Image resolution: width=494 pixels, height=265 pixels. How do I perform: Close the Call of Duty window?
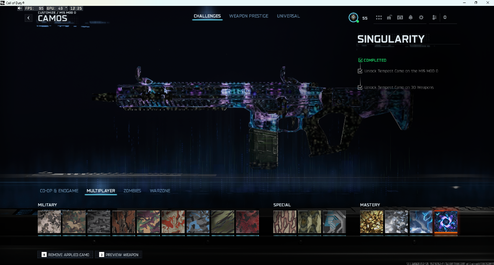pyautogui.click(x=488, y=3)
